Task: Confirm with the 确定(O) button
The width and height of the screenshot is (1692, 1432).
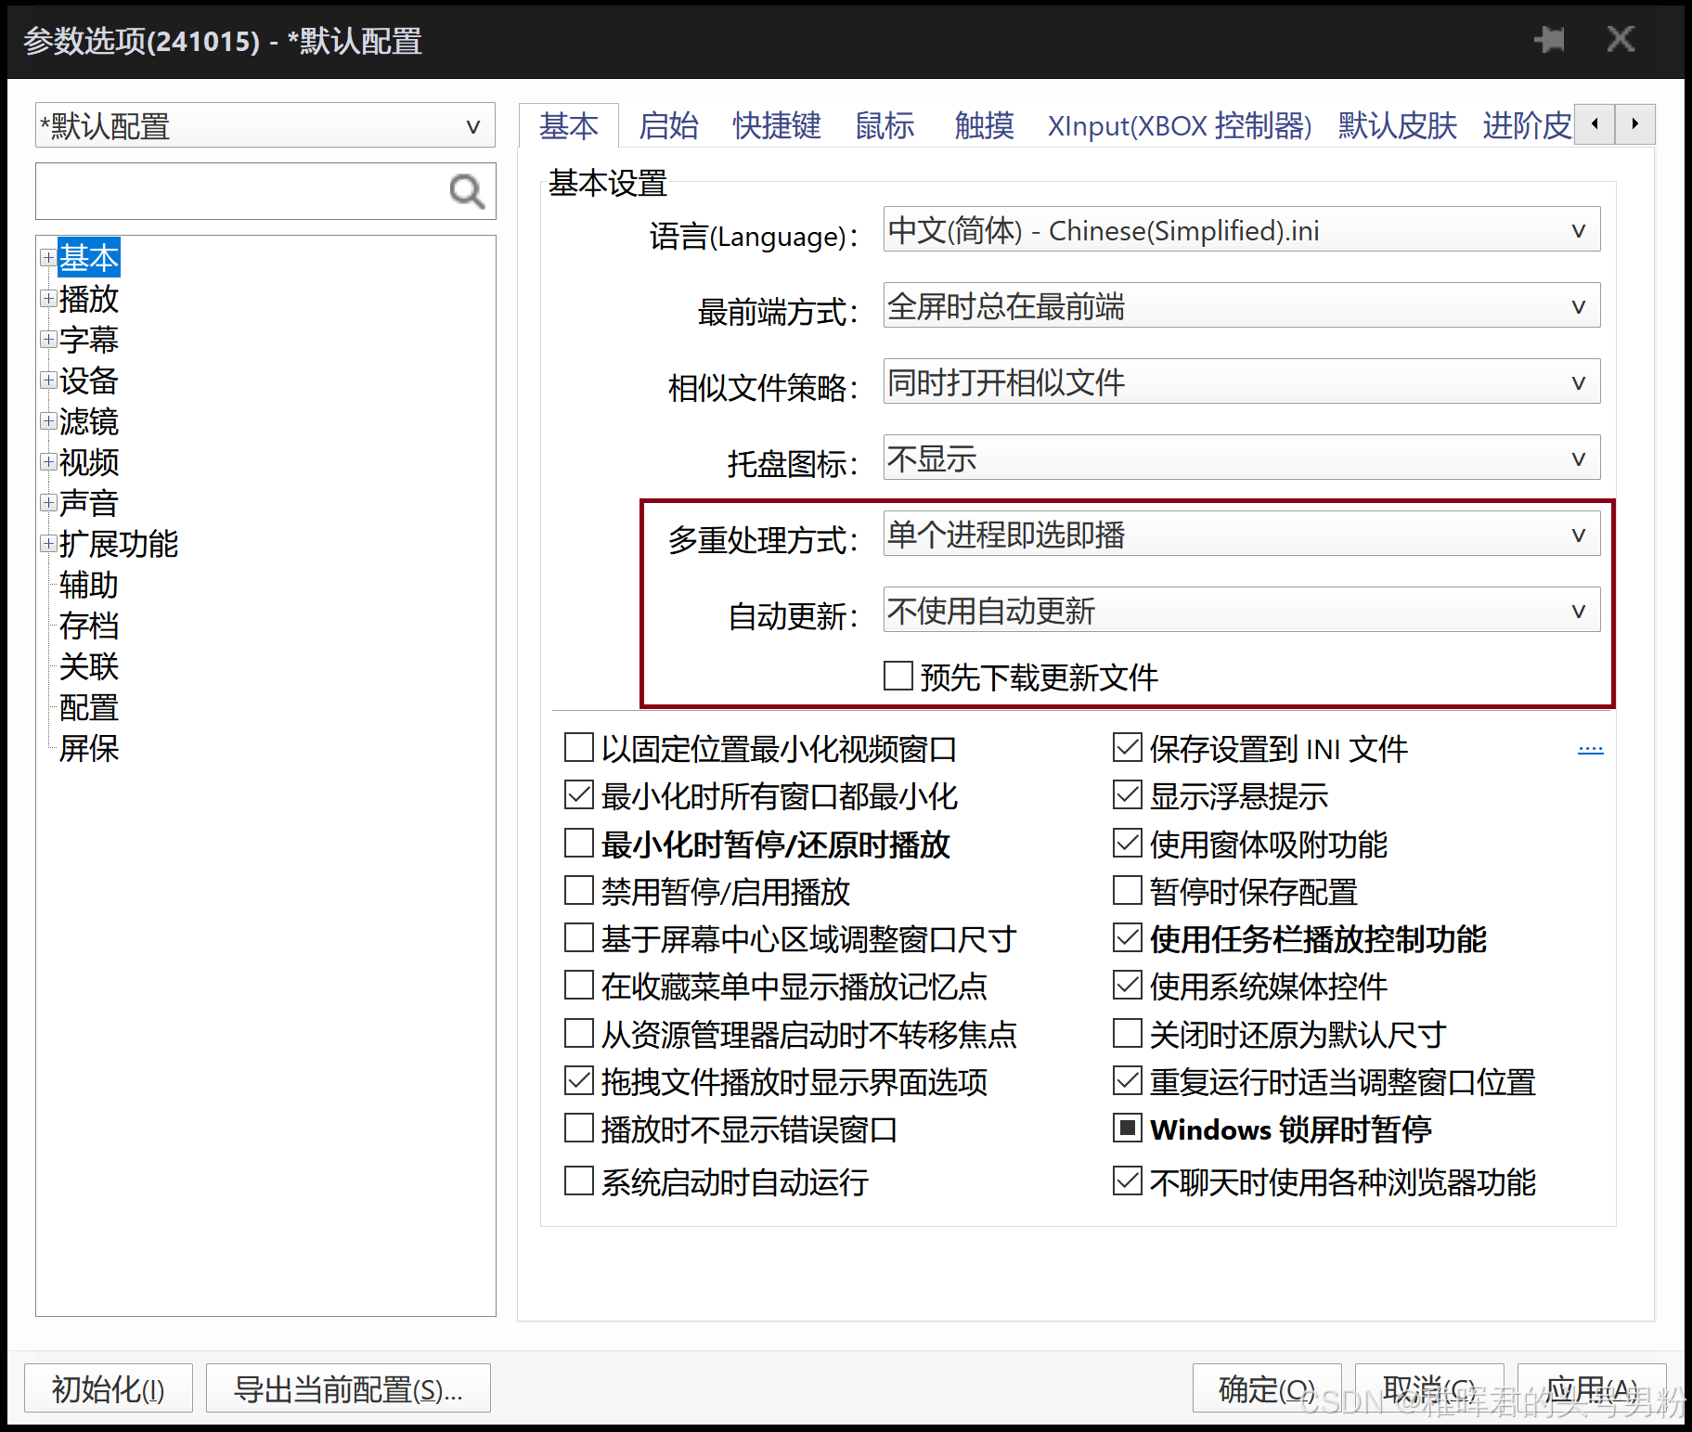Action: click(1267, 1388)
